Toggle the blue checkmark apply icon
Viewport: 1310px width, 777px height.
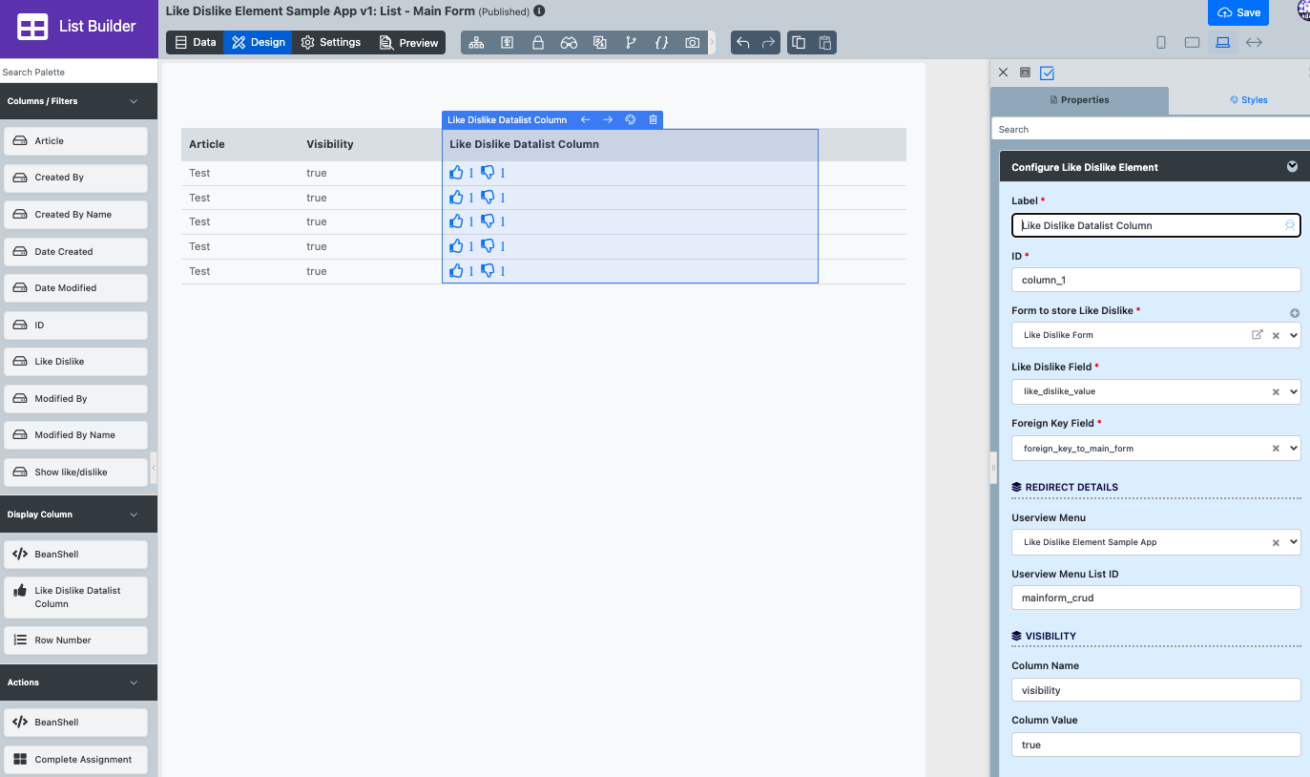[1047, 73]
